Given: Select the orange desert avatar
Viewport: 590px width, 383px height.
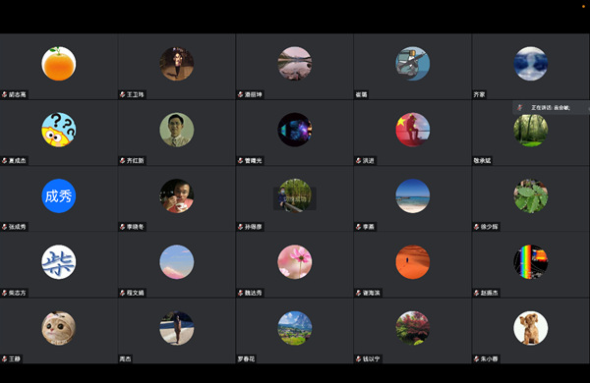Looking at the screenshot, I should pos(413,262).
